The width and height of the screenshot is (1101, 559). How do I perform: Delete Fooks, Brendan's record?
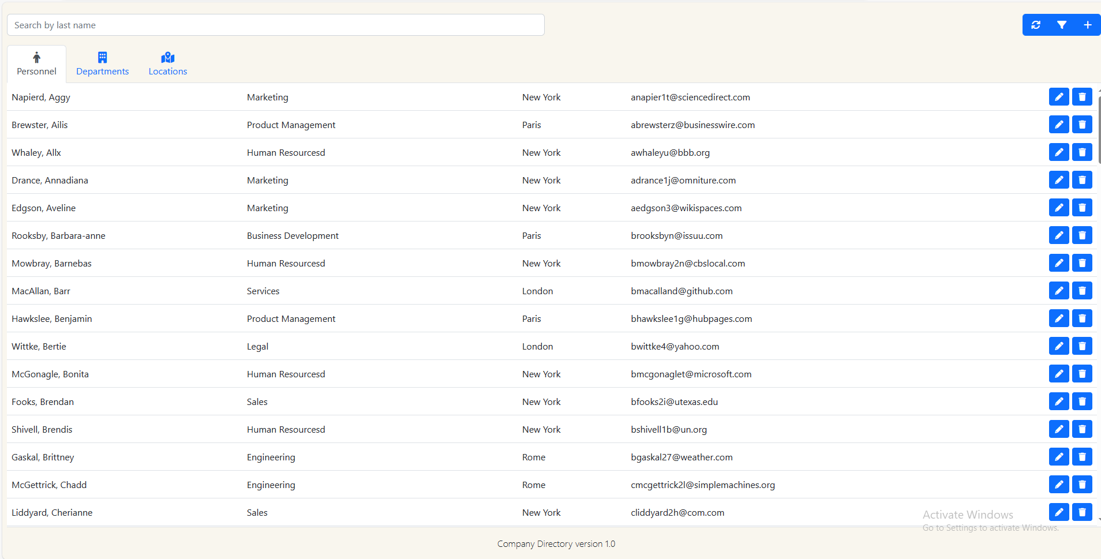tap(1082, 401)
